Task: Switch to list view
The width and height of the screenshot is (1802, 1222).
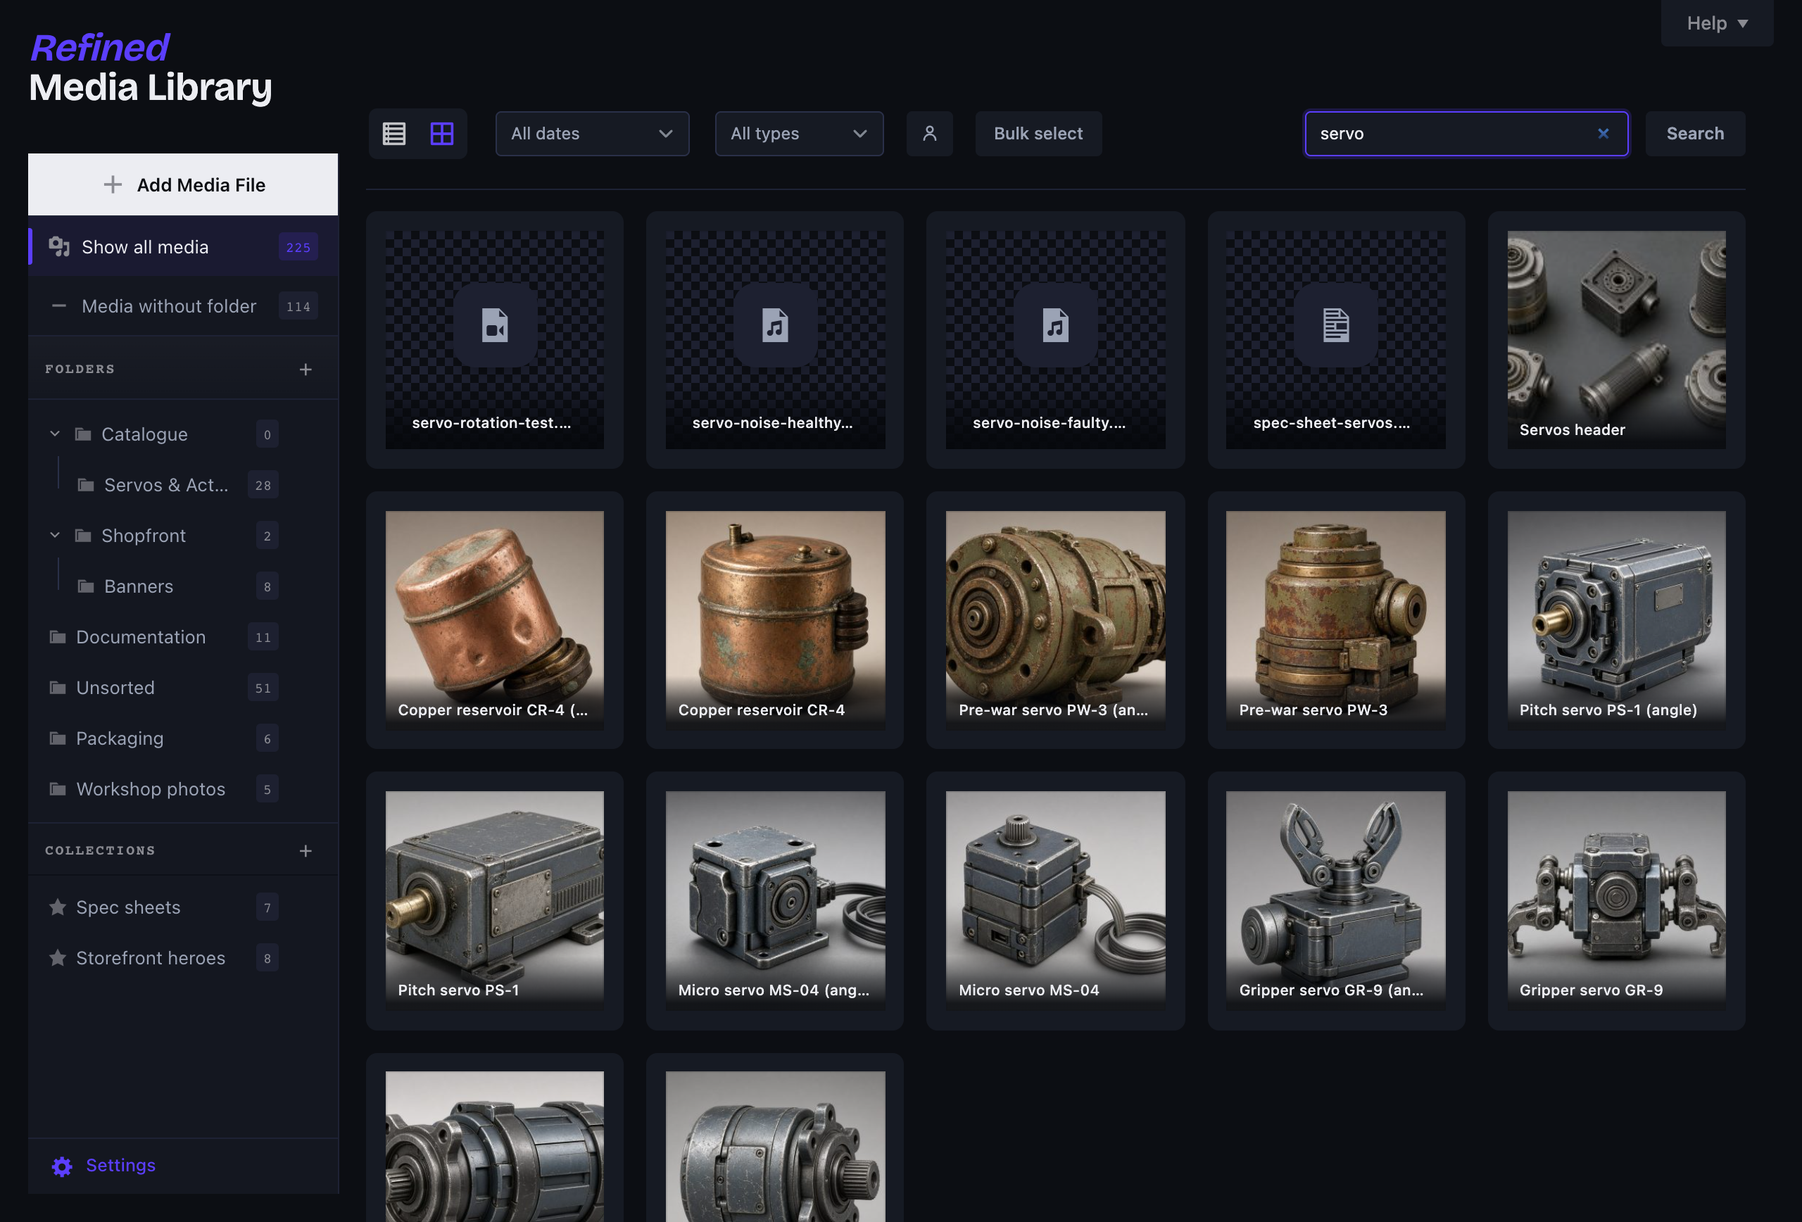Action: pyautogui.click(x=394, y=134)
